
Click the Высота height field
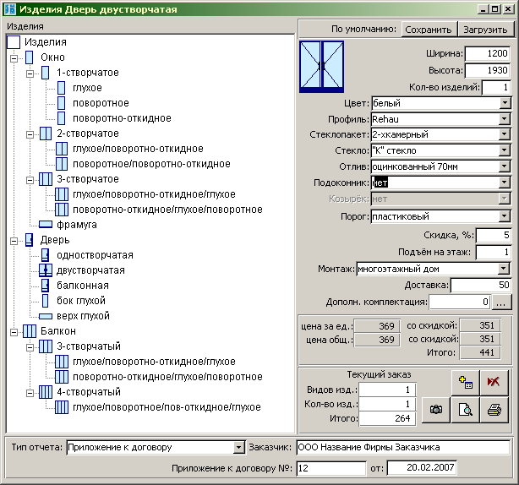coord(487,70)
